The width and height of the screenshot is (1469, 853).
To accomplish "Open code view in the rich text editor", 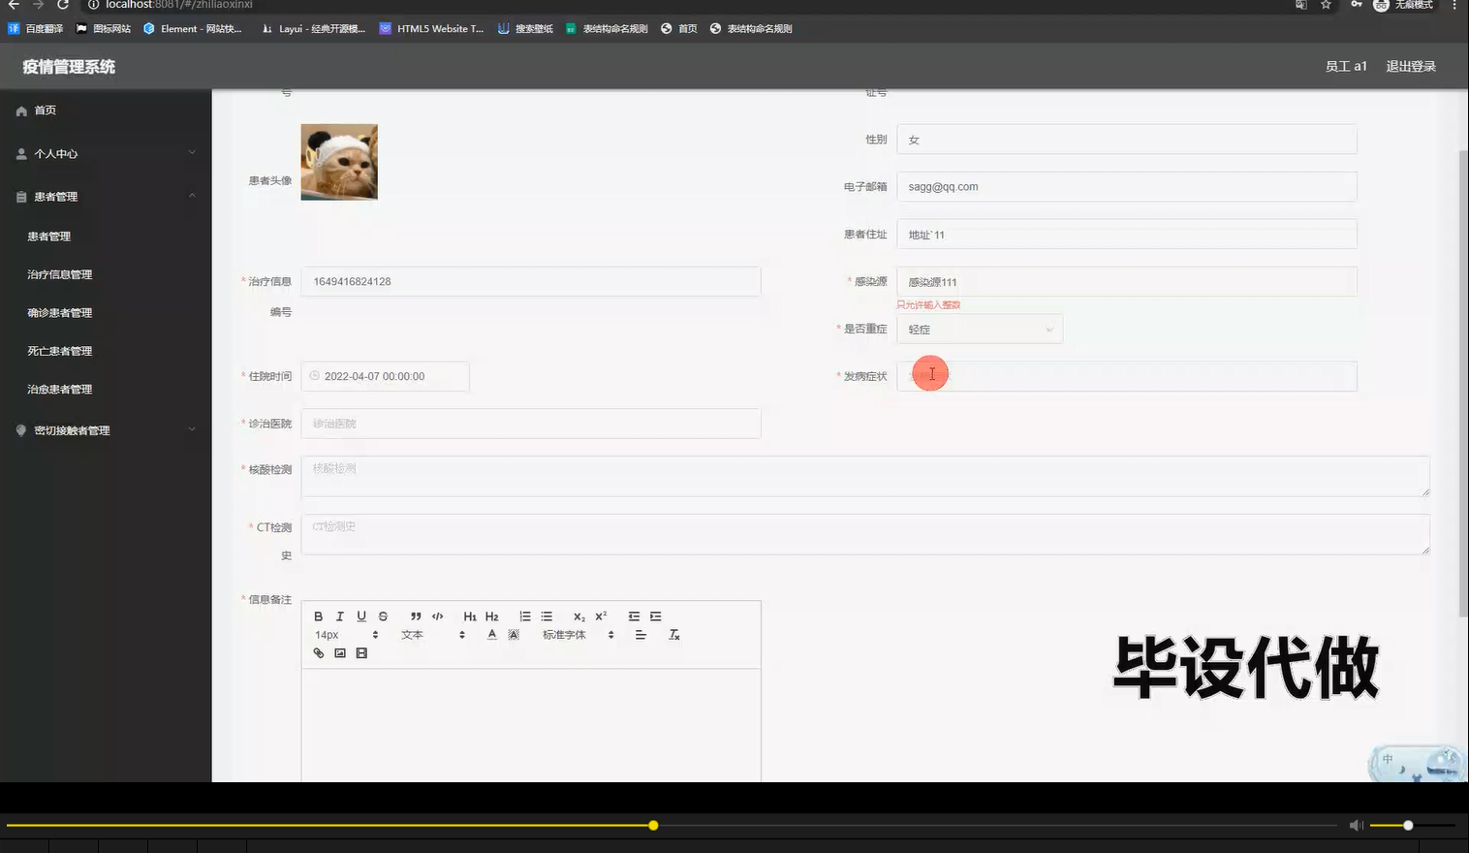I will point(437,616).
